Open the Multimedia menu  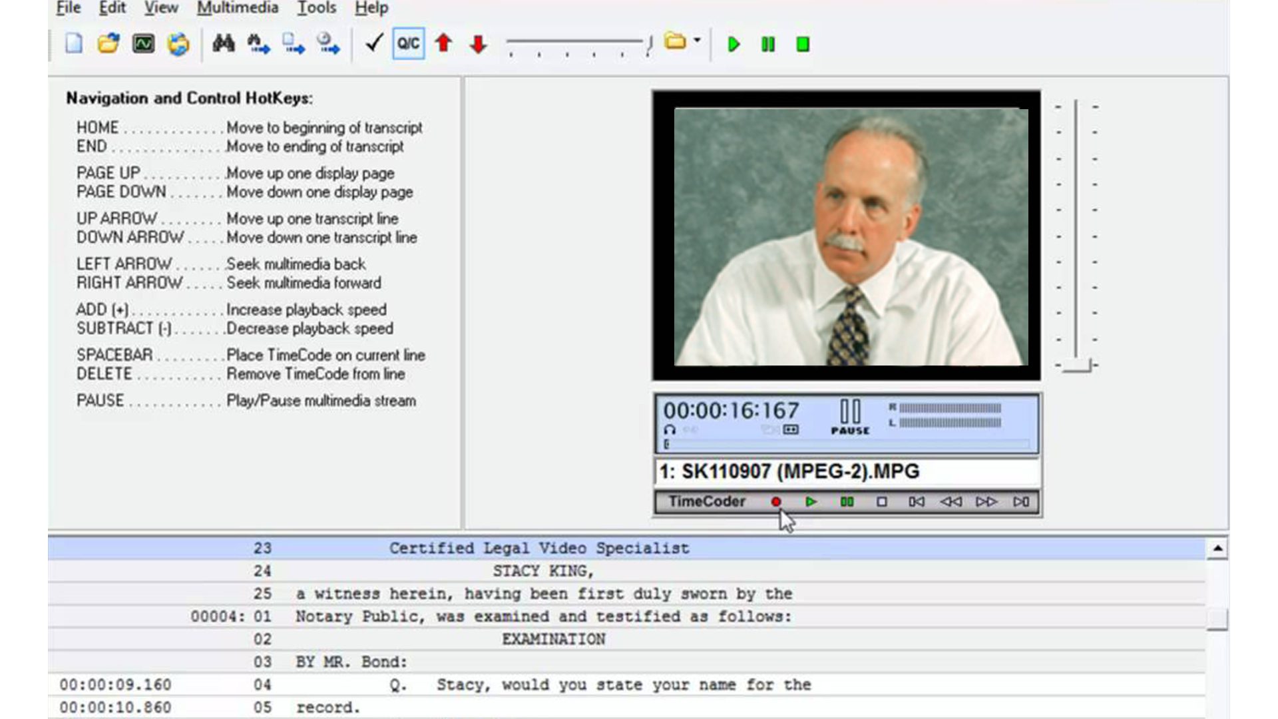[x=237, y=8]
